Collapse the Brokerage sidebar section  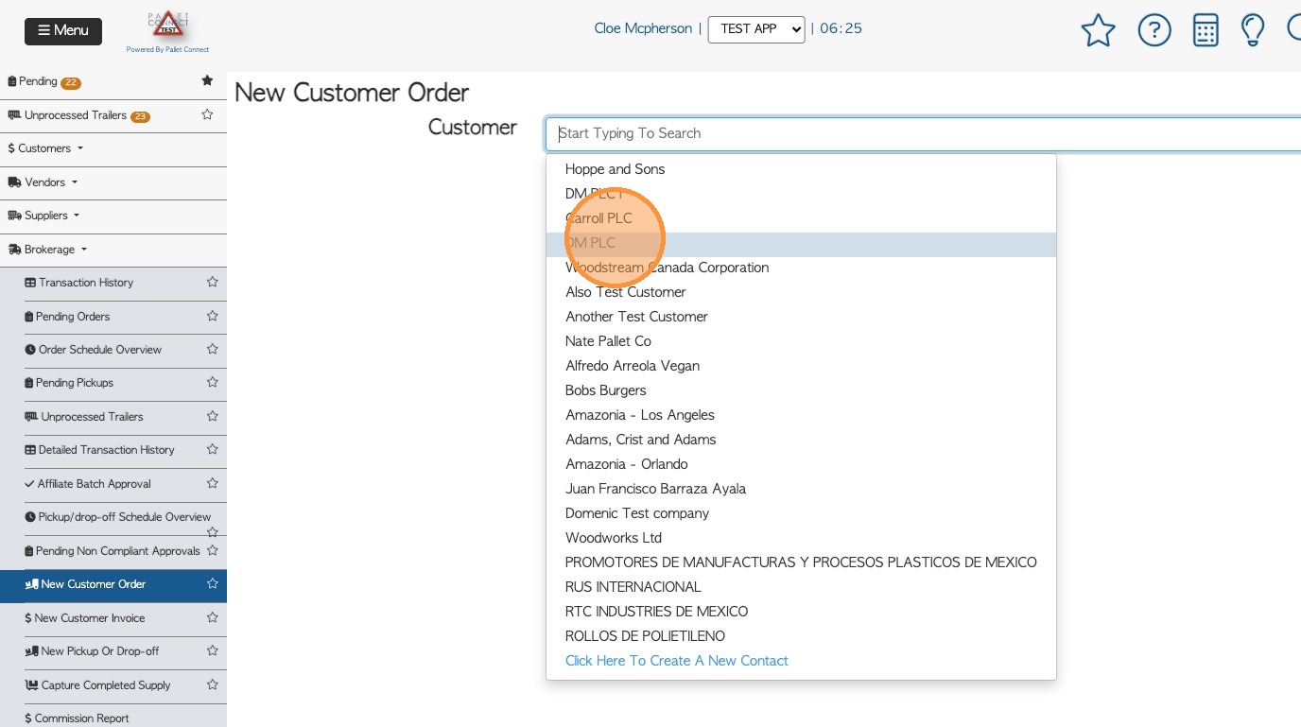48,250
